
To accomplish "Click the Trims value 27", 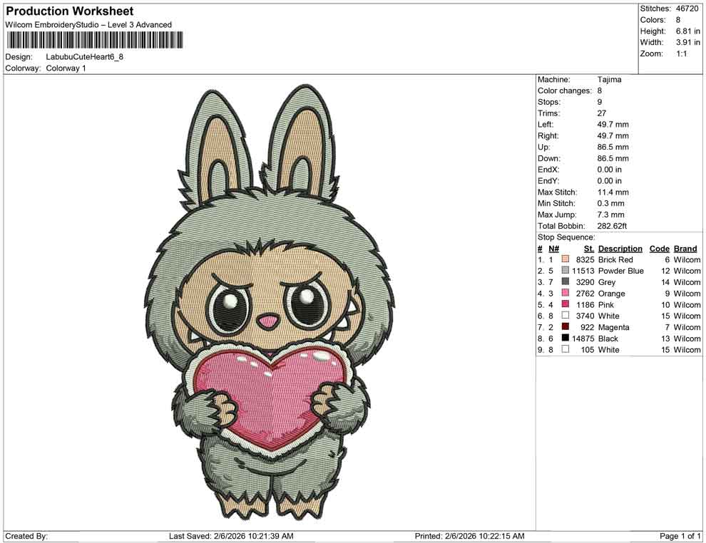I will tap(602, 113).
